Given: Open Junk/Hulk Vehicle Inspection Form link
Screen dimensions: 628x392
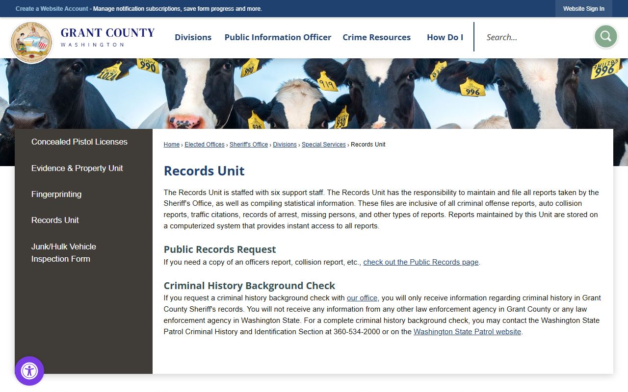Looking at the screenshot, I should coord(64,253).
